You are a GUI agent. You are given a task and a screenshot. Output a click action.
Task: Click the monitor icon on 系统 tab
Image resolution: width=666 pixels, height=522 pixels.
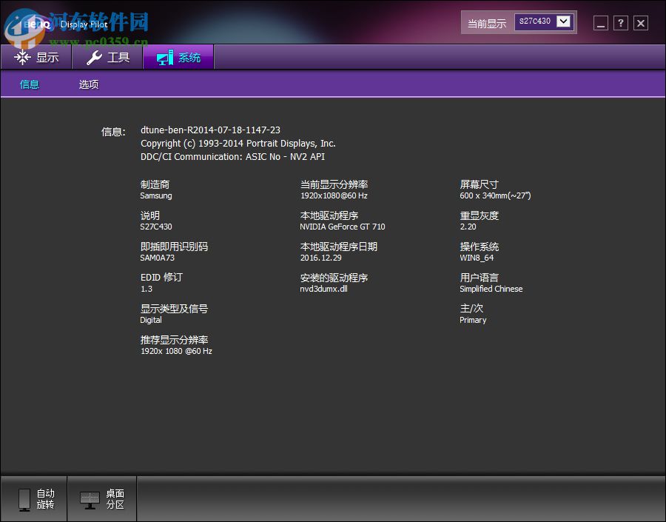coord(164,56)
